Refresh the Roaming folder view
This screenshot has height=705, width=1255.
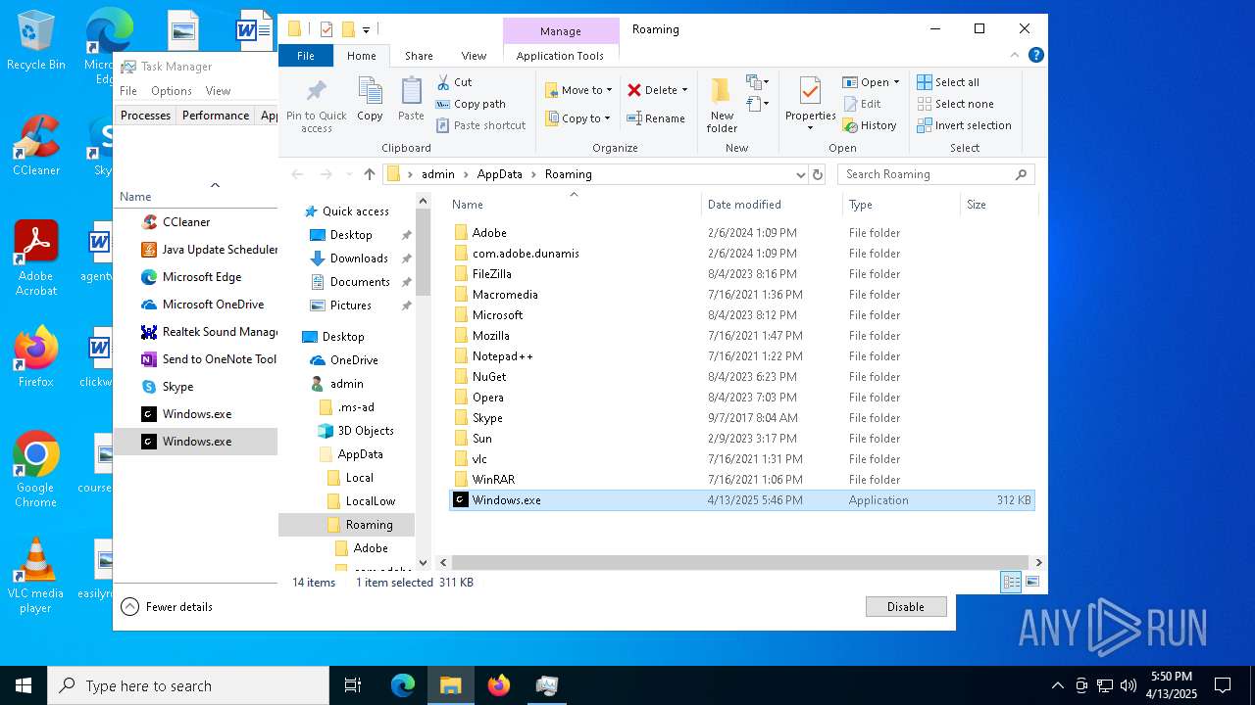818,174
